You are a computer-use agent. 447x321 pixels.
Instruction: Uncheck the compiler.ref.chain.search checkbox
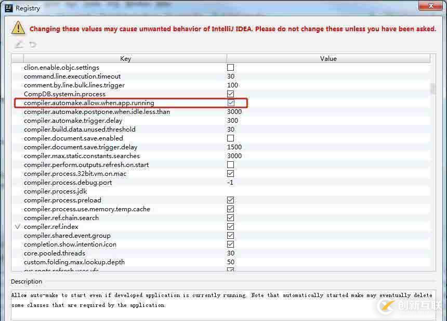230,217
